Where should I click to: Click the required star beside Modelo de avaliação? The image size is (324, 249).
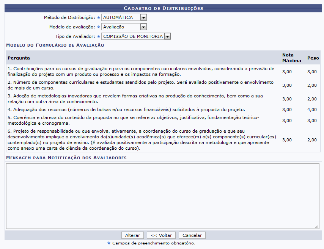coord(99,27)
